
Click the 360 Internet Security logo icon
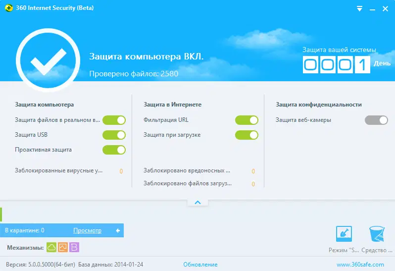(x=8, y=8)
